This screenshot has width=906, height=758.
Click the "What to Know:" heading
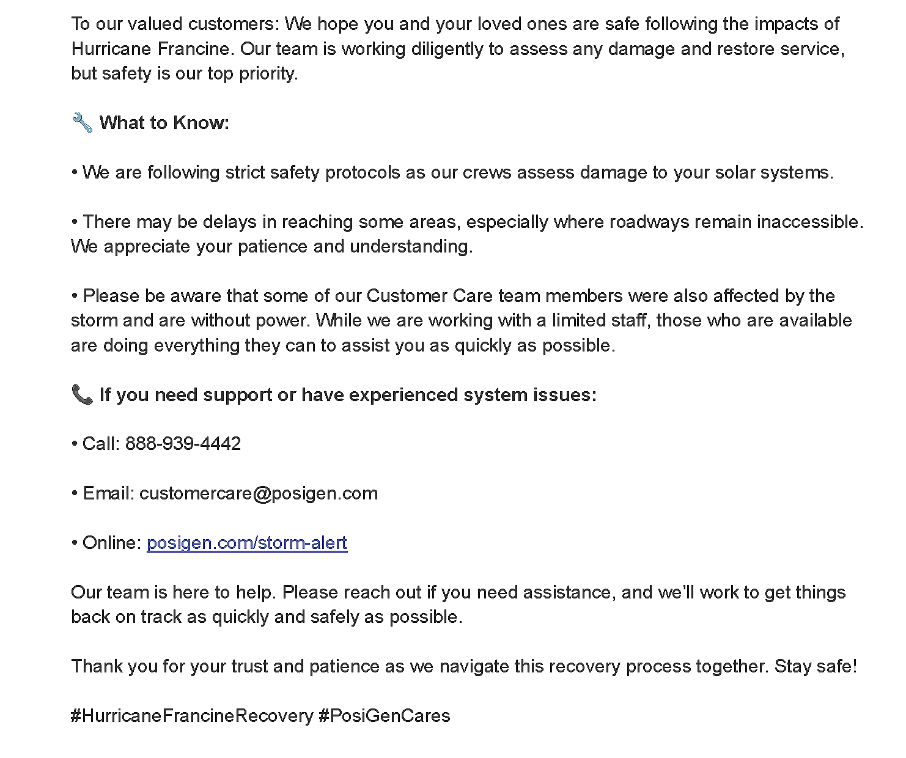coord(164,123)
